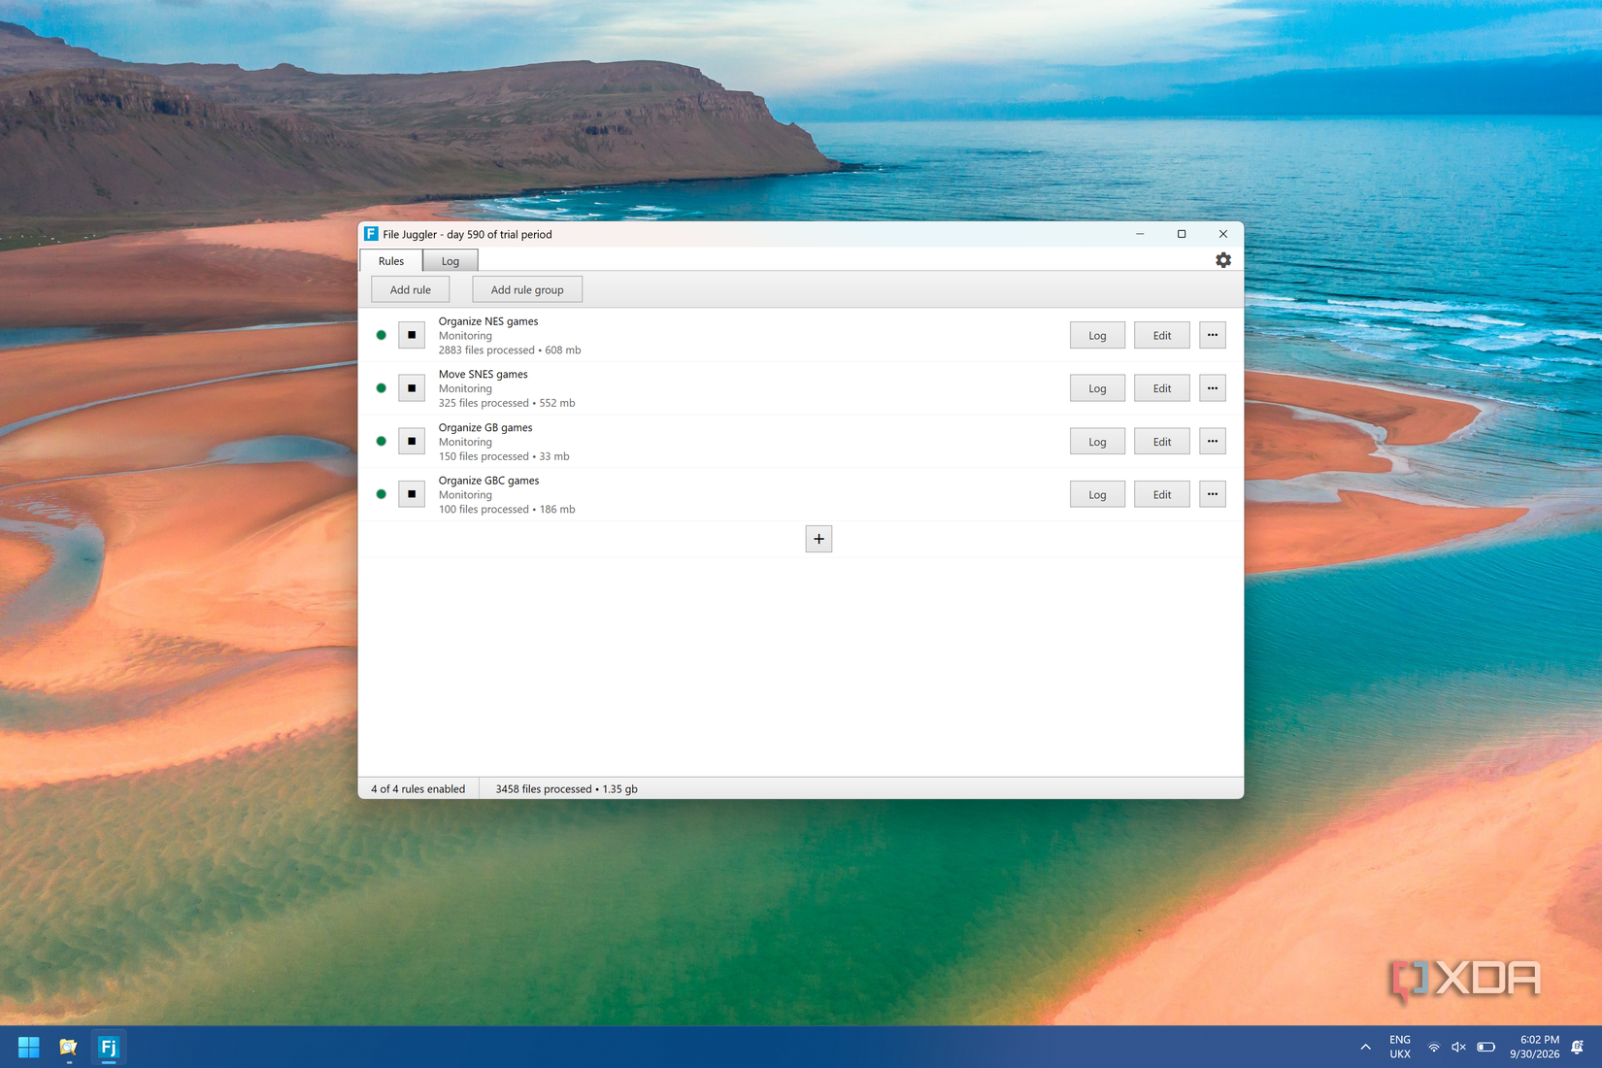Open File Explorer from the taskbar
The width and height of the screenshot is (1602, 1068).
[68, 1048]
